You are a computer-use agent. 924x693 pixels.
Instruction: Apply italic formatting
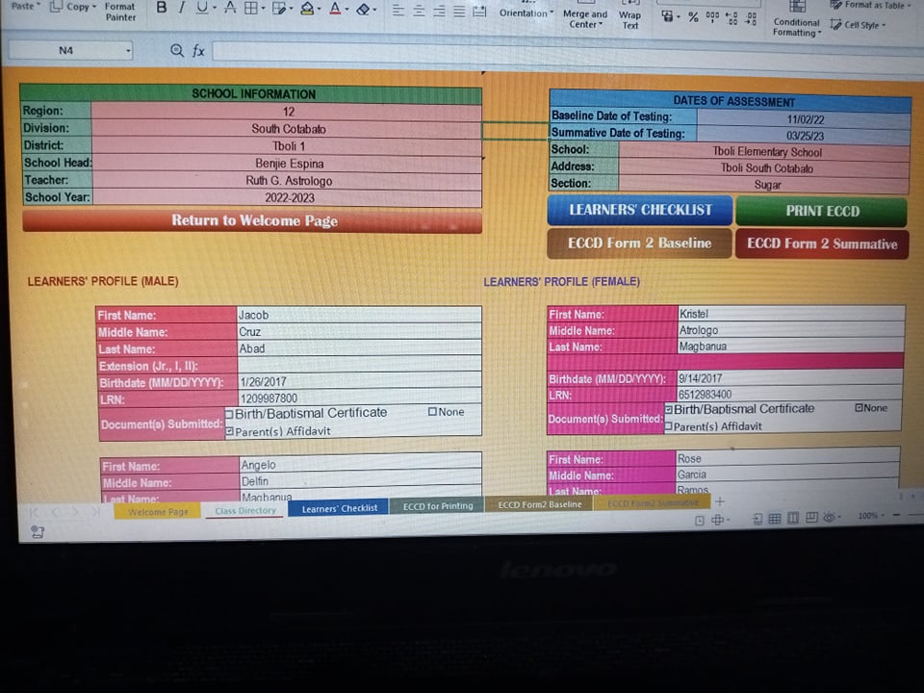[182, 8]
